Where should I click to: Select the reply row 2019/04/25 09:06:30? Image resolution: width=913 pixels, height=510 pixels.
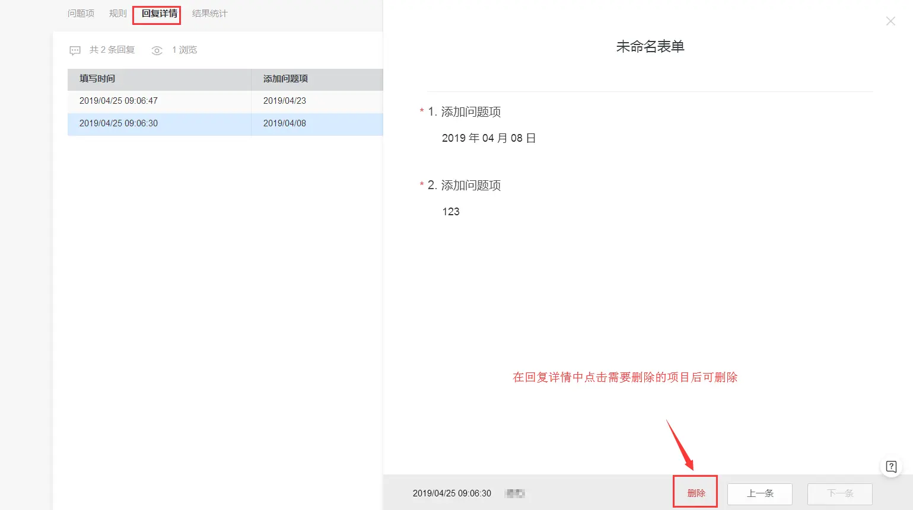click(225, 123)
